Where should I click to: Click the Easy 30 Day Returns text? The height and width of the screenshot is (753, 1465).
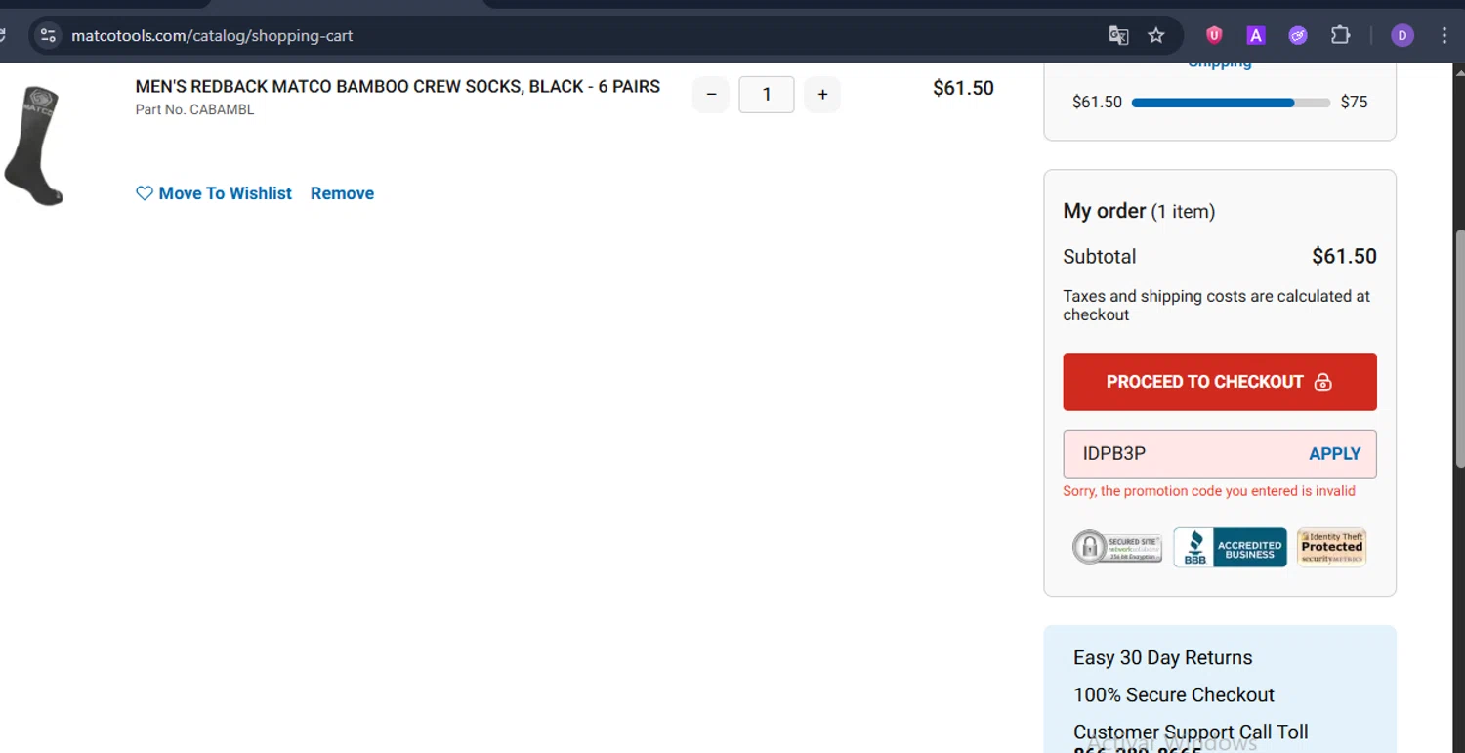(1162, 658)
